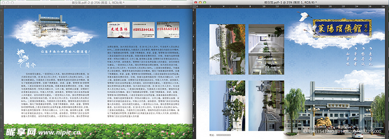Select the rightmost certificate photo in pdf-2
Viewport: 389px width, 139px height.
168,30
